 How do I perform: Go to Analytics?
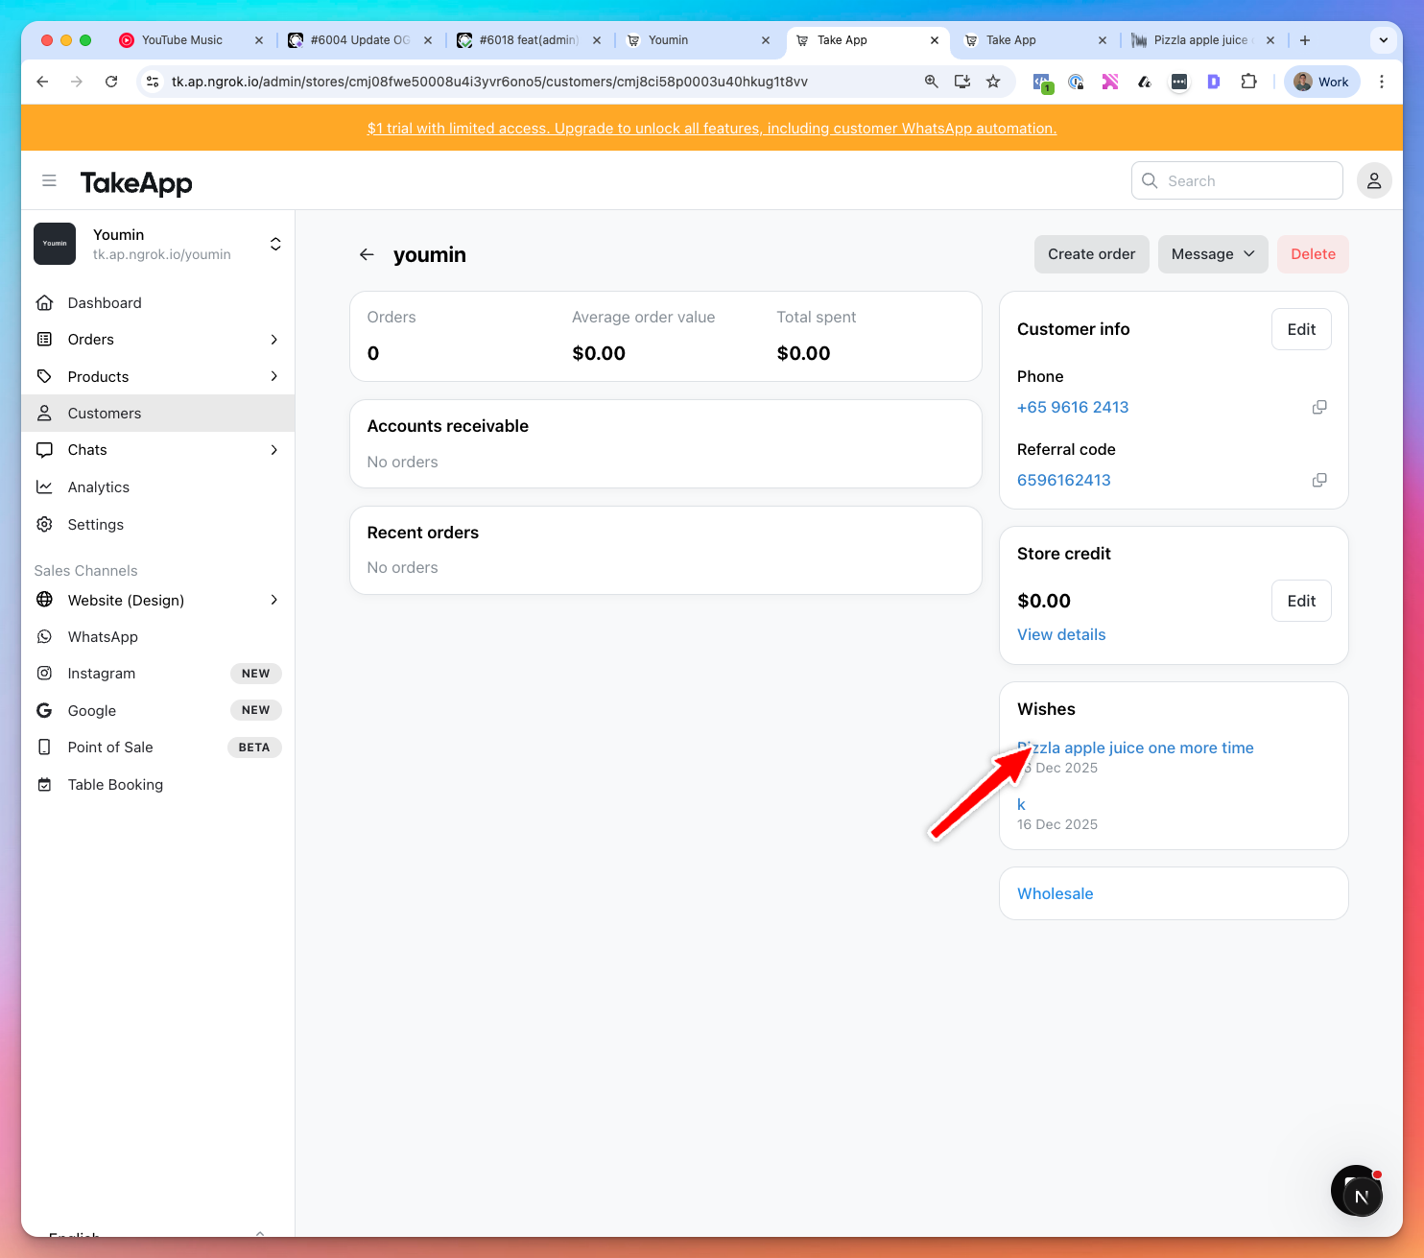tap(158, 487)
